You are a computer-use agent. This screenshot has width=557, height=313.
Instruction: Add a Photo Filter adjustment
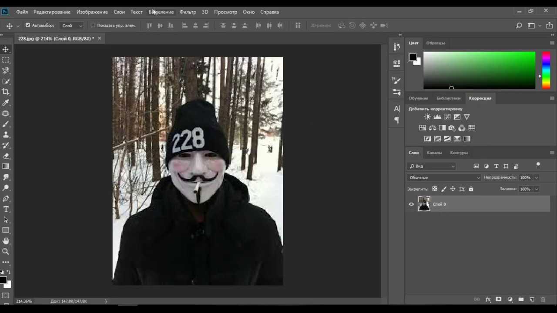pyautogui.click(x=452, y=128)
